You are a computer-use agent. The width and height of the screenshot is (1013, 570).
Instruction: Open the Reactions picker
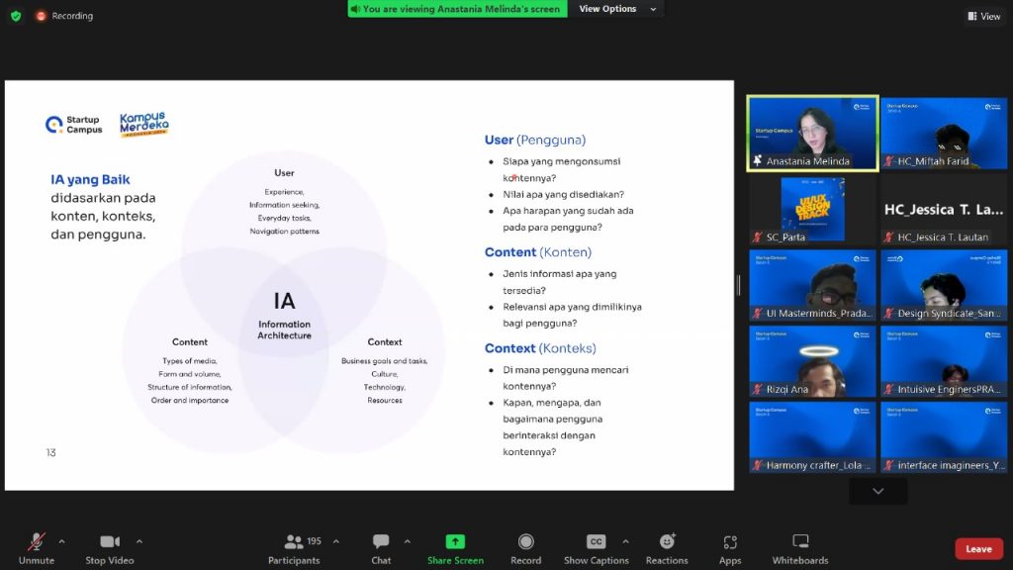pyautogui.click(x=667, y=542)
